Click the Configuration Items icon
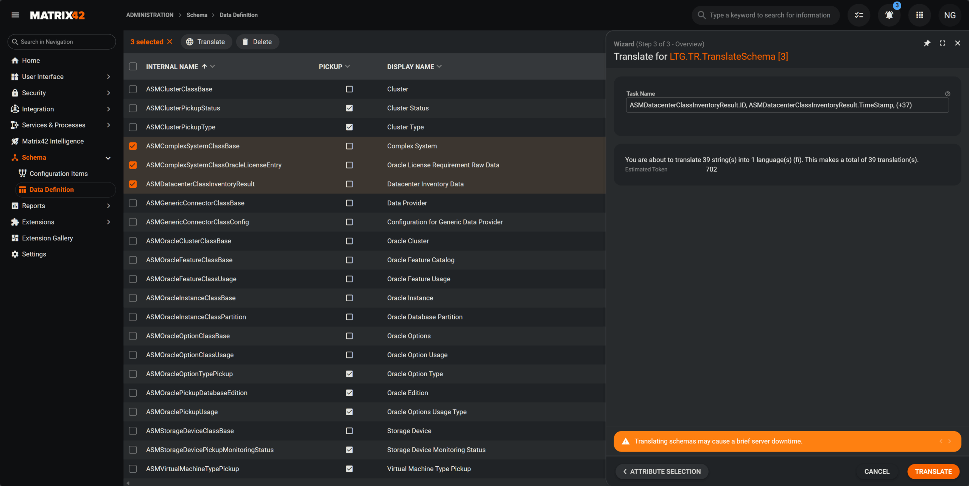Viewport: 969px width, 486px height. [x=22, y=173]
